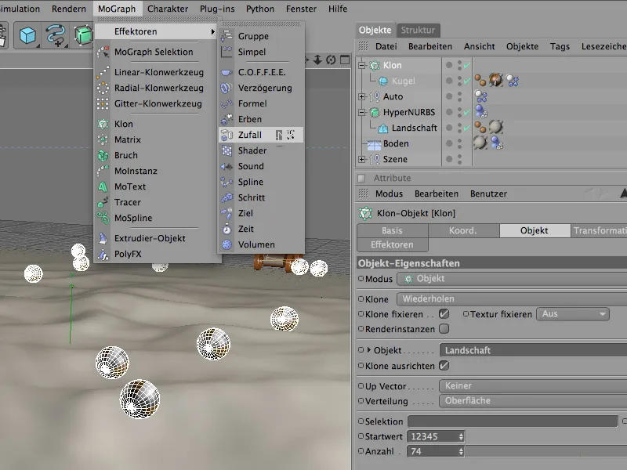Click the Startwert stepper arrows

coord(461,437)
